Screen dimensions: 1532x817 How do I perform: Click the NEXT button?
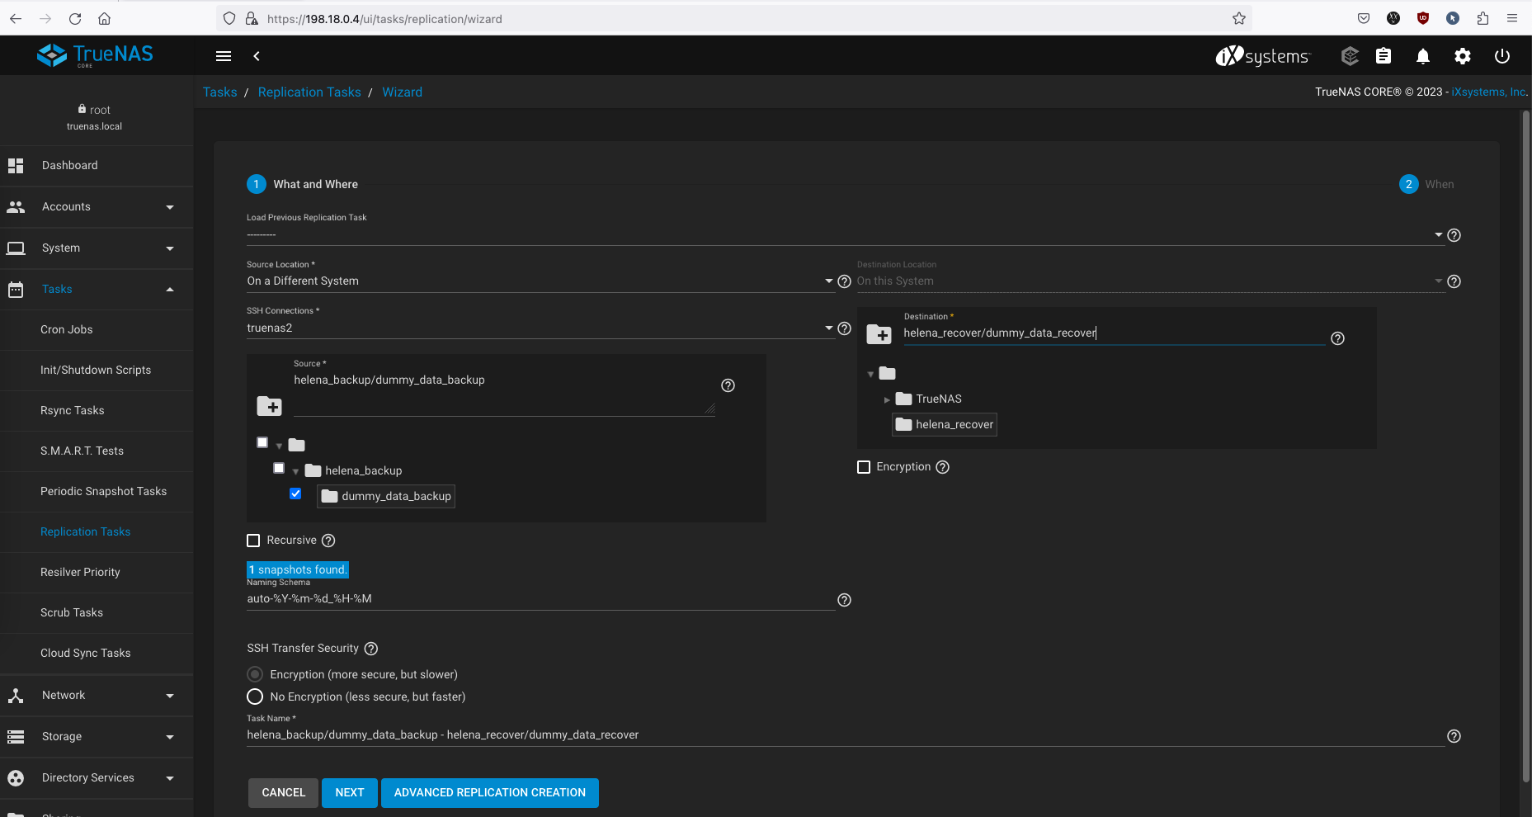[x=349, y=792]
